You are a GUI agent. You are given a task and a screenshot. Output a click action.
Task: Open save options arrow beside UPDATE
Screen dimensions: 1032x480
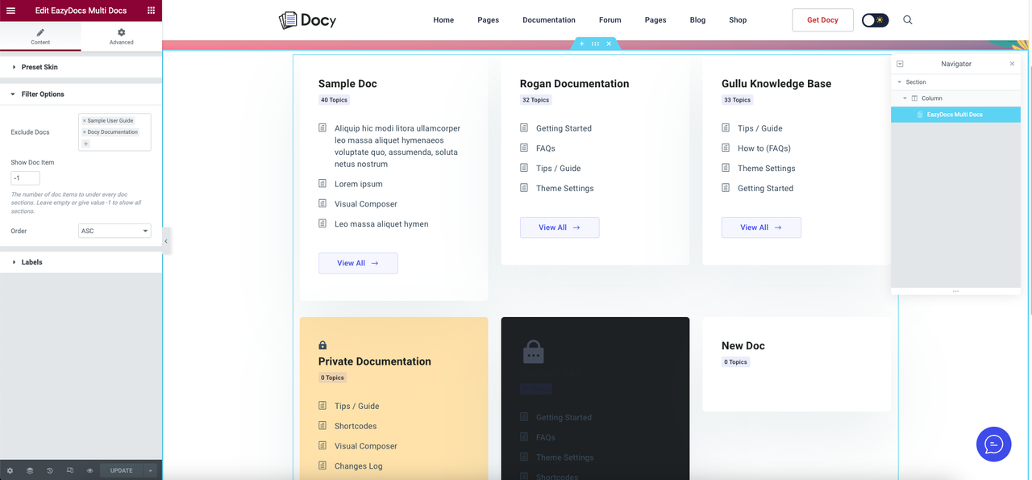click(150, 470)
